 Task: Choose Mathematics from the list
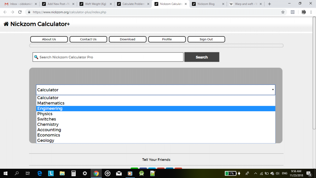coord(156,103)
